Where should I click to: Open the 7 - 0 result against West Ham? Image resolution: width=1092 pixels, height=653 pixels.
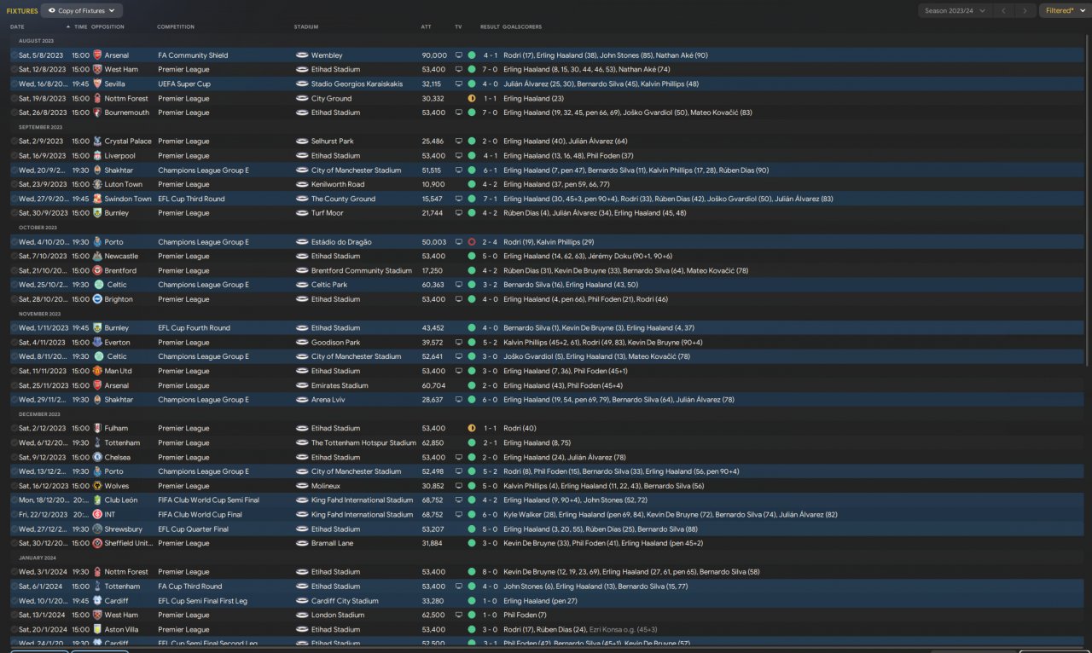coord(490,70)
